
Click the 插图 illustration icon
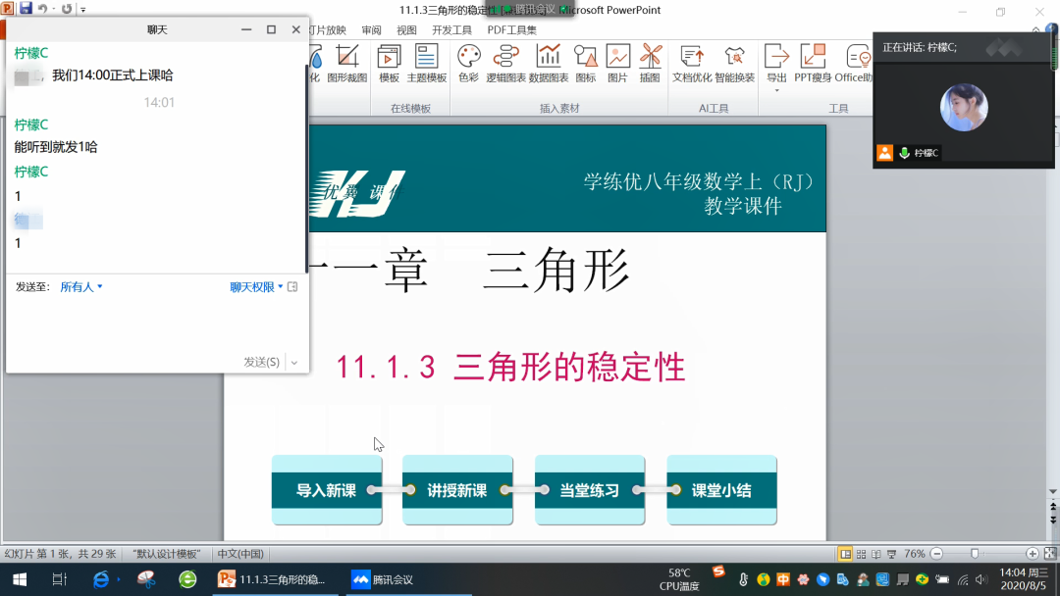[x=650, y=63]
